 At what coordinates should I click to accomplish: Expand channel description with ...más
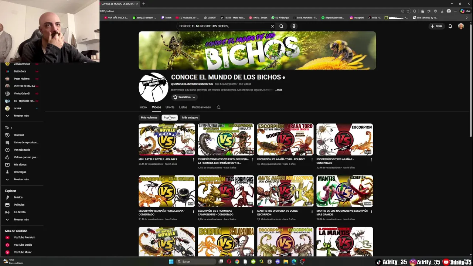(x=279, y=90)
